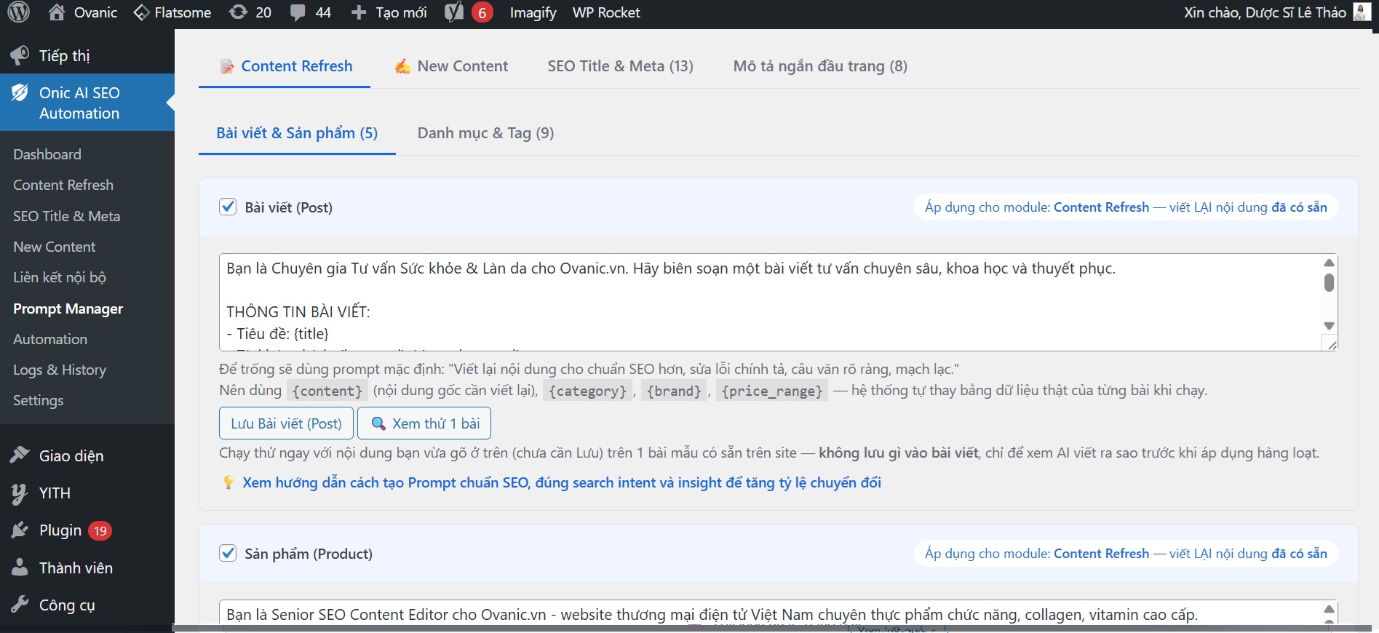Click the Flatsome diamond icon
The image size is (1379, 633).
coord(141,12)
